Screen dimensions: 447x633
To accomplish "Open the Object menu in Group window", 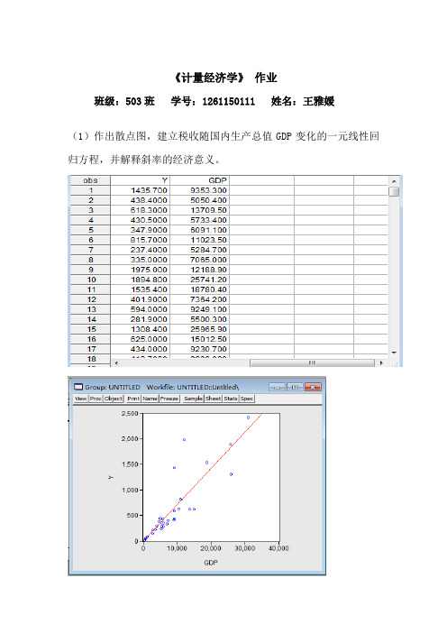I will (x=114, y=399).
